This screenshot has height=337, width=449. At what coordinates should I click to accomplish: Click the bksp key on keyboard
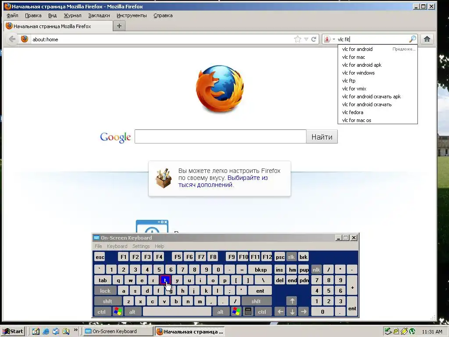click(260, 269)
